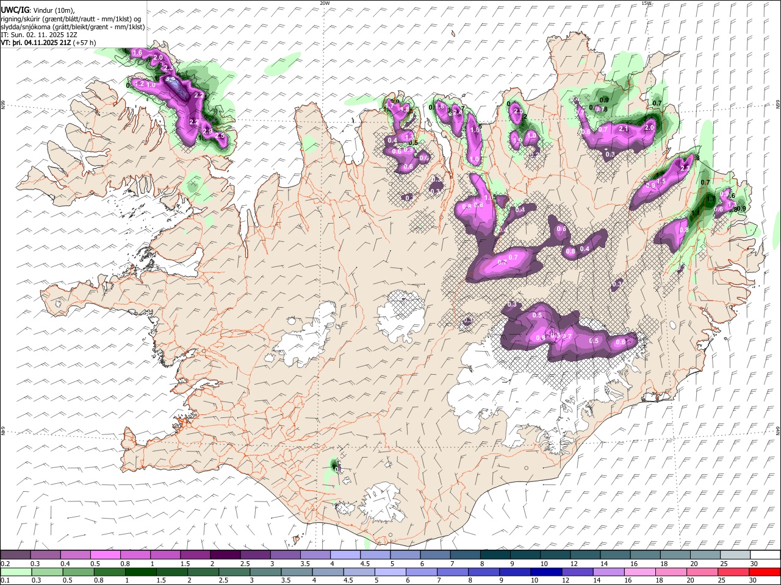Image resolution: width=781 pixels, height=585 pixels.
Task: Select the dark purple upper swatch starting at 2
Action: pyautogui.click(x=225, y=555)
